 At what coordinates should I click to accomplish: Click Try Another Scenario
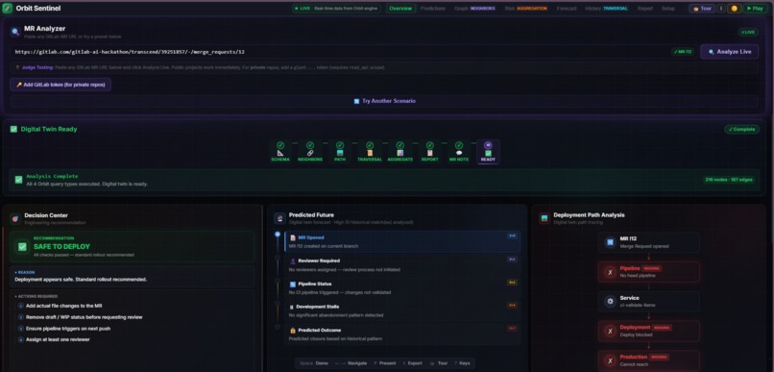click(384, 101)
